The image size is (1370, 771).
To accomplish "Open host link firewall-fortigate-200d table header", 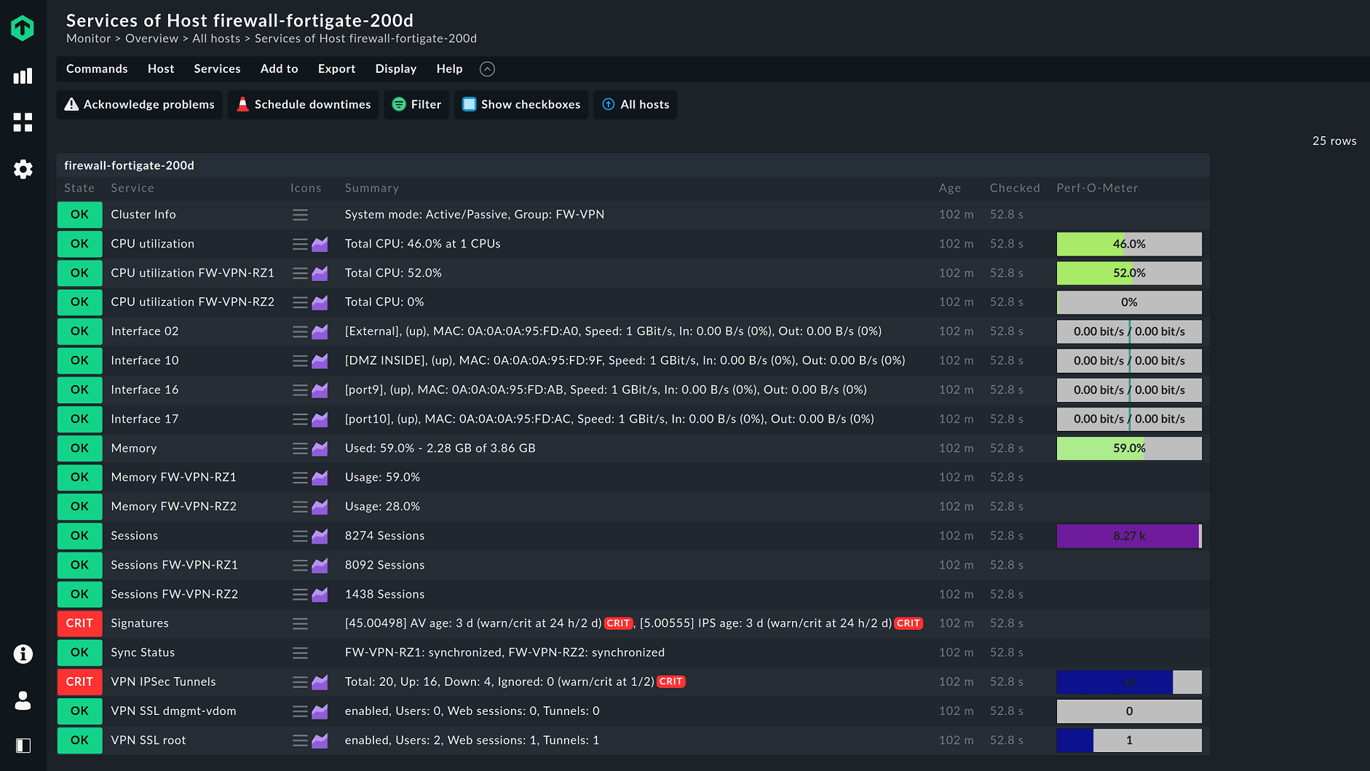I will coord(129,165).
